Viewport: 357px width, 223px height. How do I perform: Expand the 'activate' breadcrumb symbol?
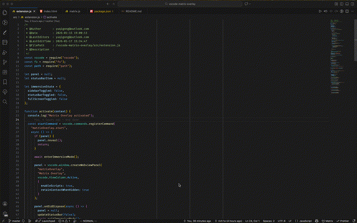52,17
